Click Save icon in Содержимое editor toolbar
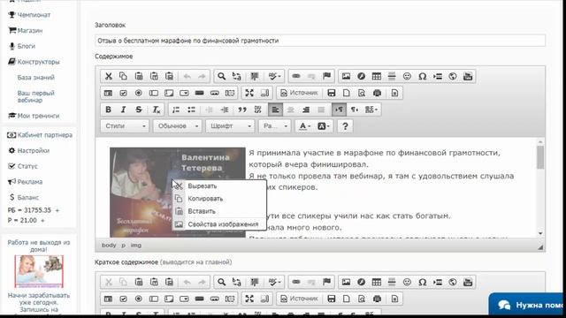 pos(332,93)
